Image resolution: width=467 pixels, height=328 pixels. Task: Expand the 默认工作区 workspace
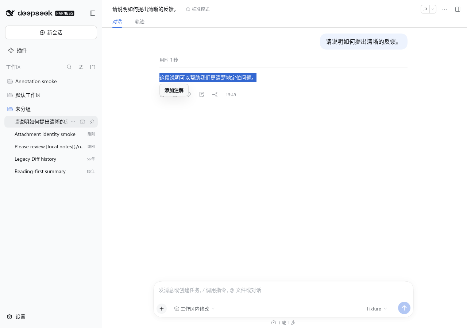[51, 95]
